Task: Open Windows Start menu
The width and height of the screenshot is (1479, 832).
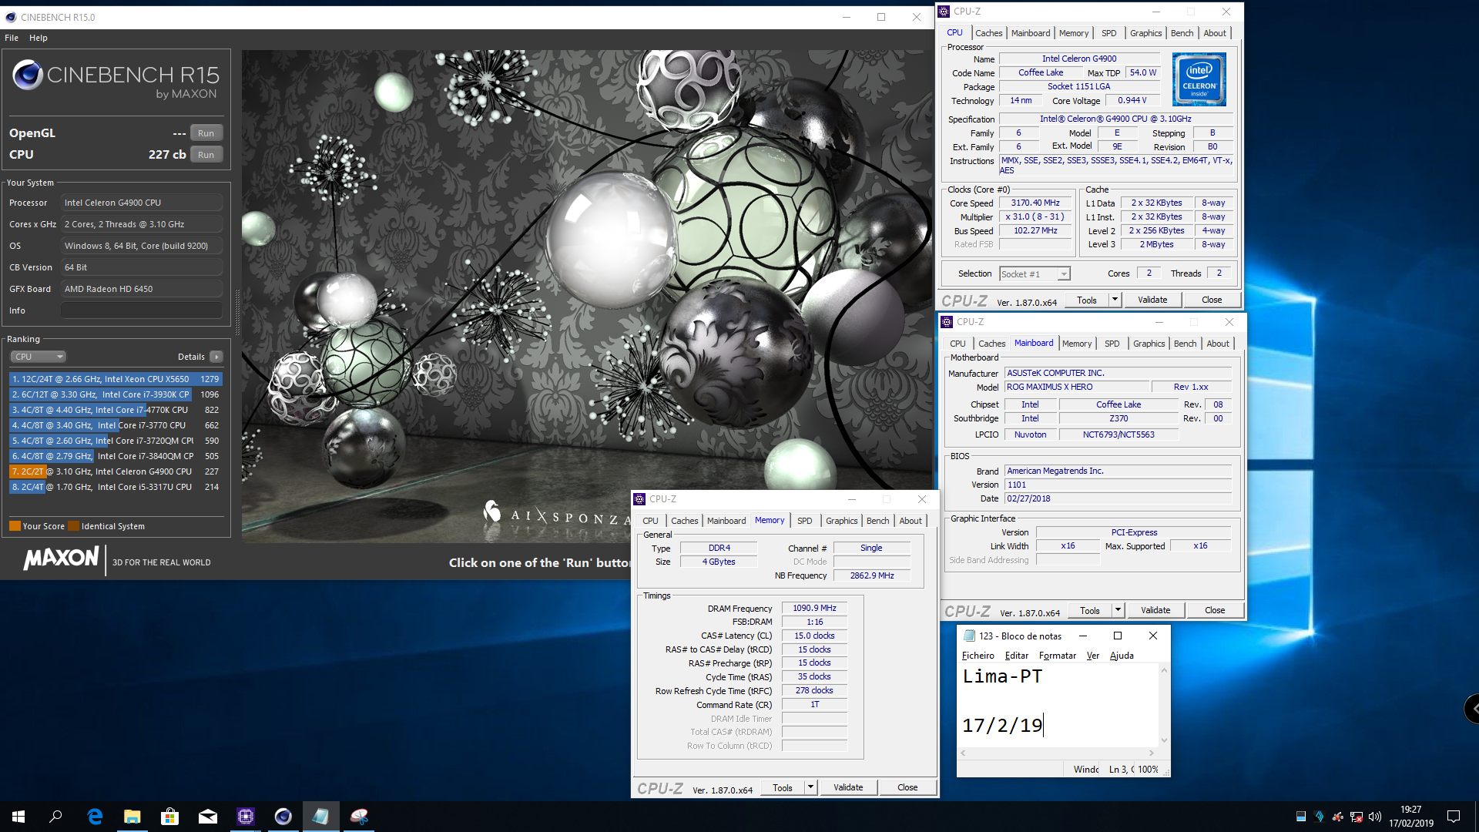Action: tap(18, 817)
